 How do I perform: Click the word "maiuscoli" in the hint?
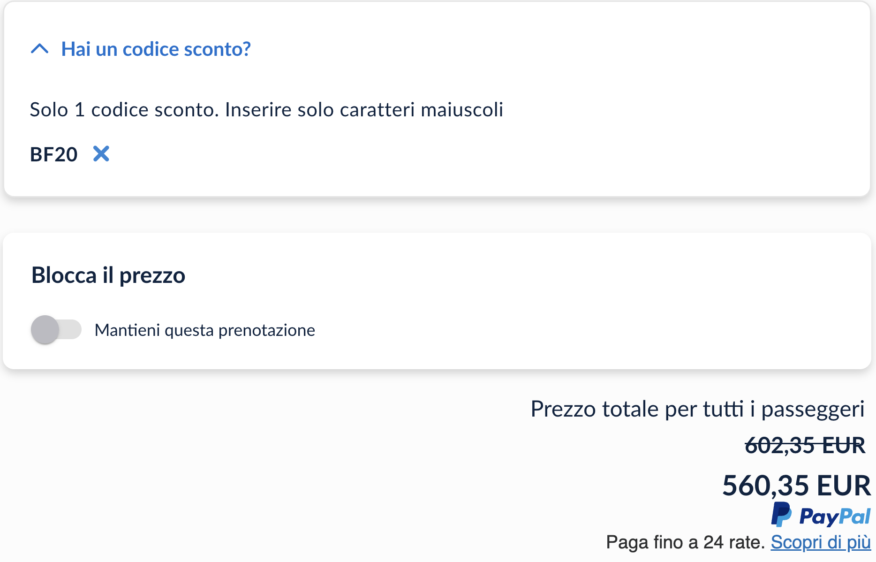[x=462, y=110]
